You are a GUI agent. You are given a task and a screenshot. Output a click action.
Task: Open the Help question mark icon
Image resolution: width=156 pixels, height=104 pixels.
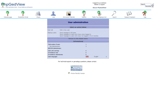coord(145,14)
